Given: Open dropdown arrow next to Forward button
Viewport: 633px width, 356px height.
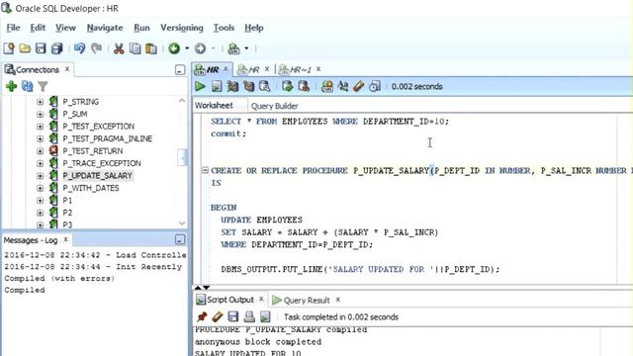Looking at the screenshot, I should (x=214, y=48).
